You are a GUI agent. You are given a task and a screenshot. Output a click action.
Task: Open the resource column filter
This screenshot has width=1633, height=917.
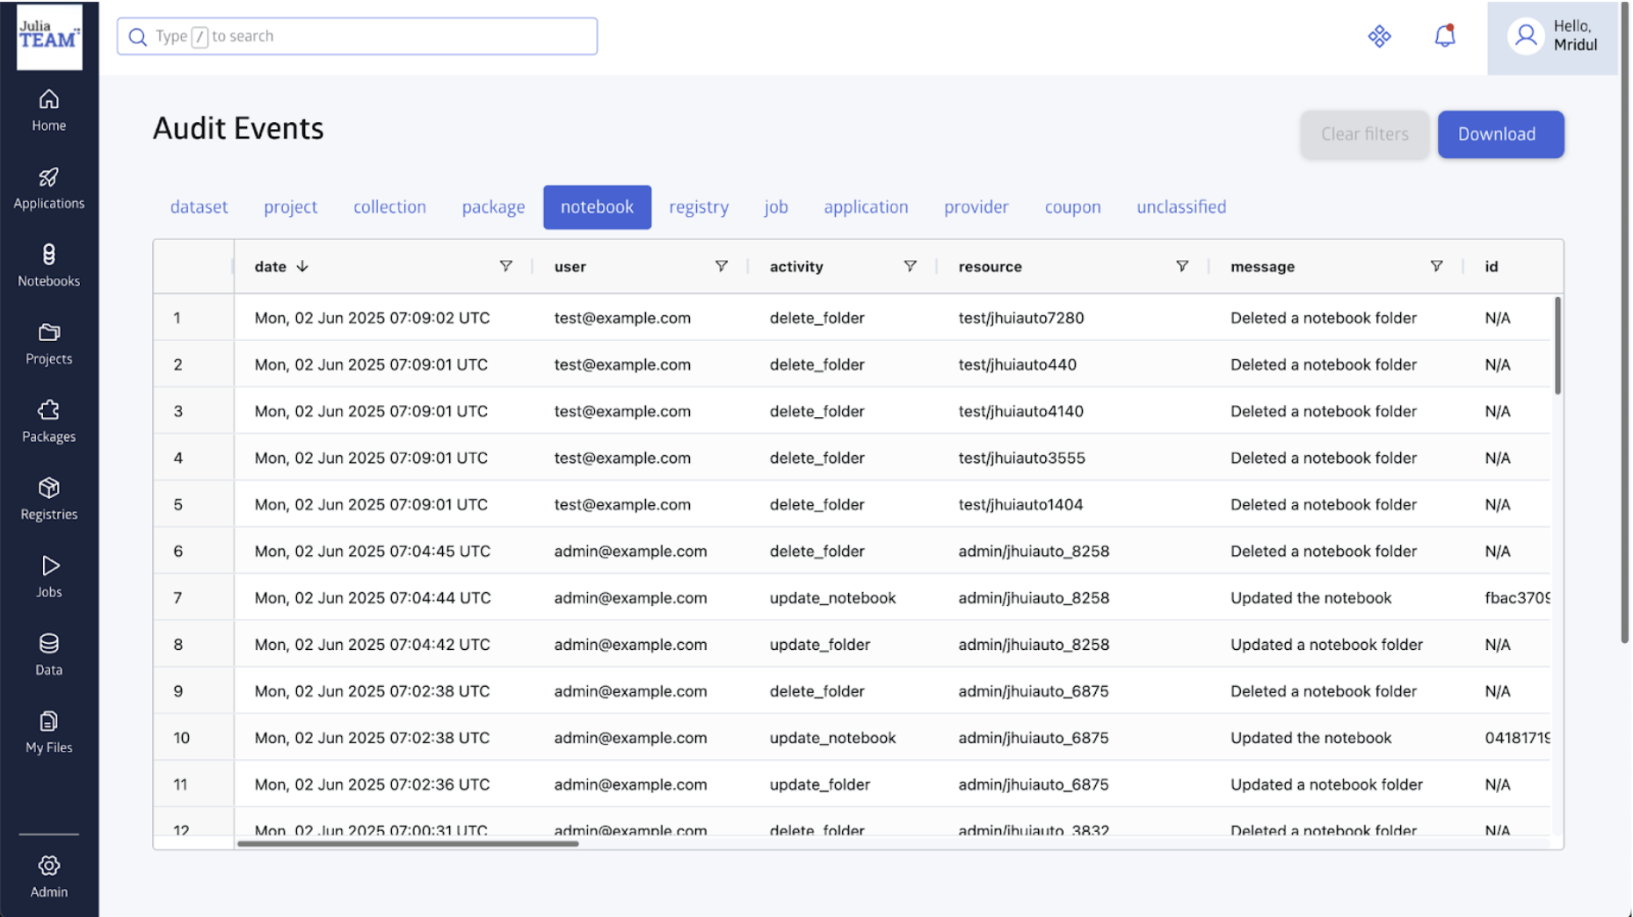(x=1181, y=266)
